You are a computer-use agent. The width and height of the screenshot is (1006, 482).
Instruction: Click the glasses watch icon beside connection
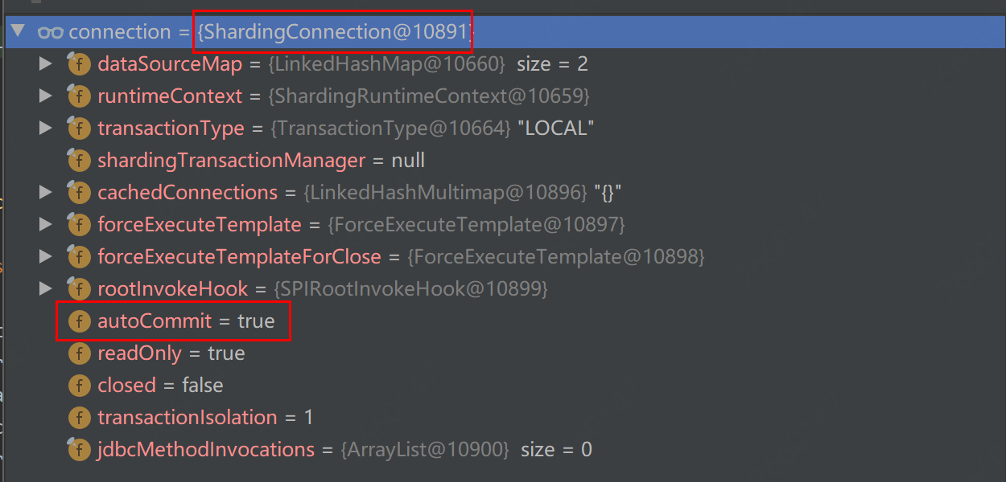tap(50, 32)
